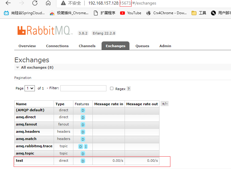Click the Filter text field
The image size is (231, 169).
point(83,88)
